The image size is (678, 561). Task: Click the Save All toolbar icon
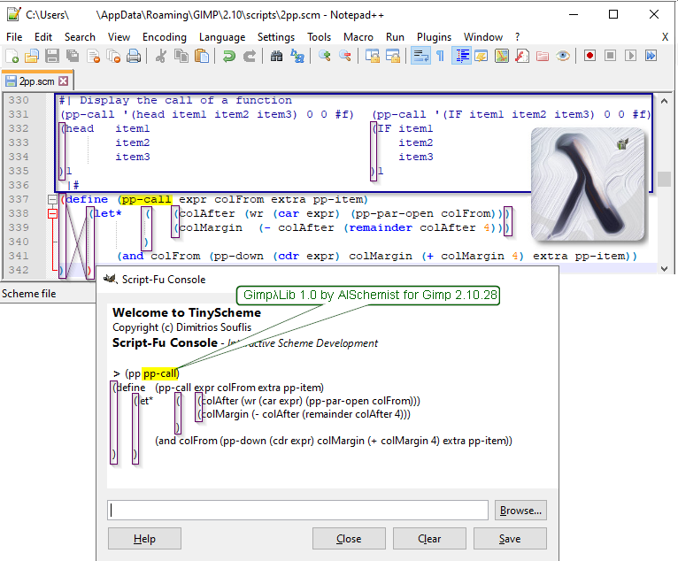pyautogui.click(x=73, y=56)
